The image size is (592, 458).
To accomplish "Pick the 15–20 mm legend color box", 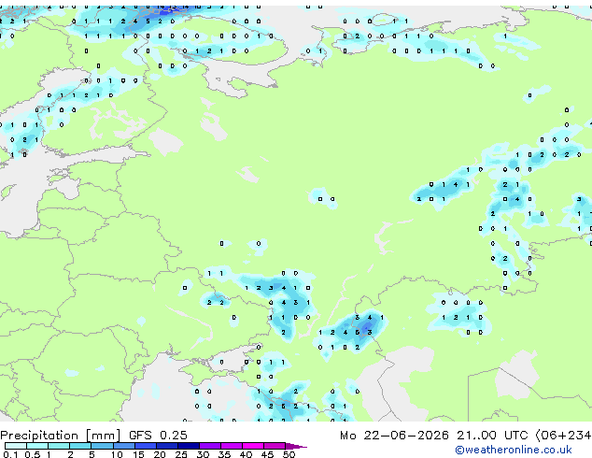I will pyautogui.click(x=145, y=446).
